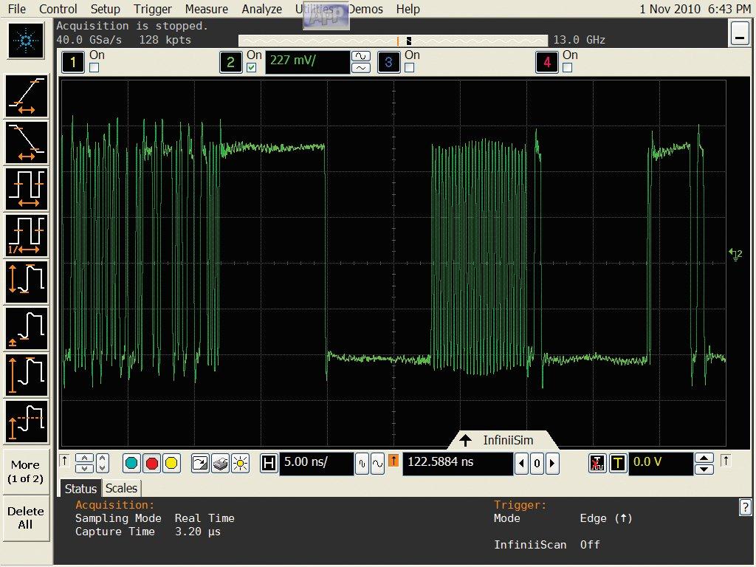Image resolution: width=756 pixels, height=567 pixels.
Task: Click the frequency measurement icon
Action: [x=27, y=236]
